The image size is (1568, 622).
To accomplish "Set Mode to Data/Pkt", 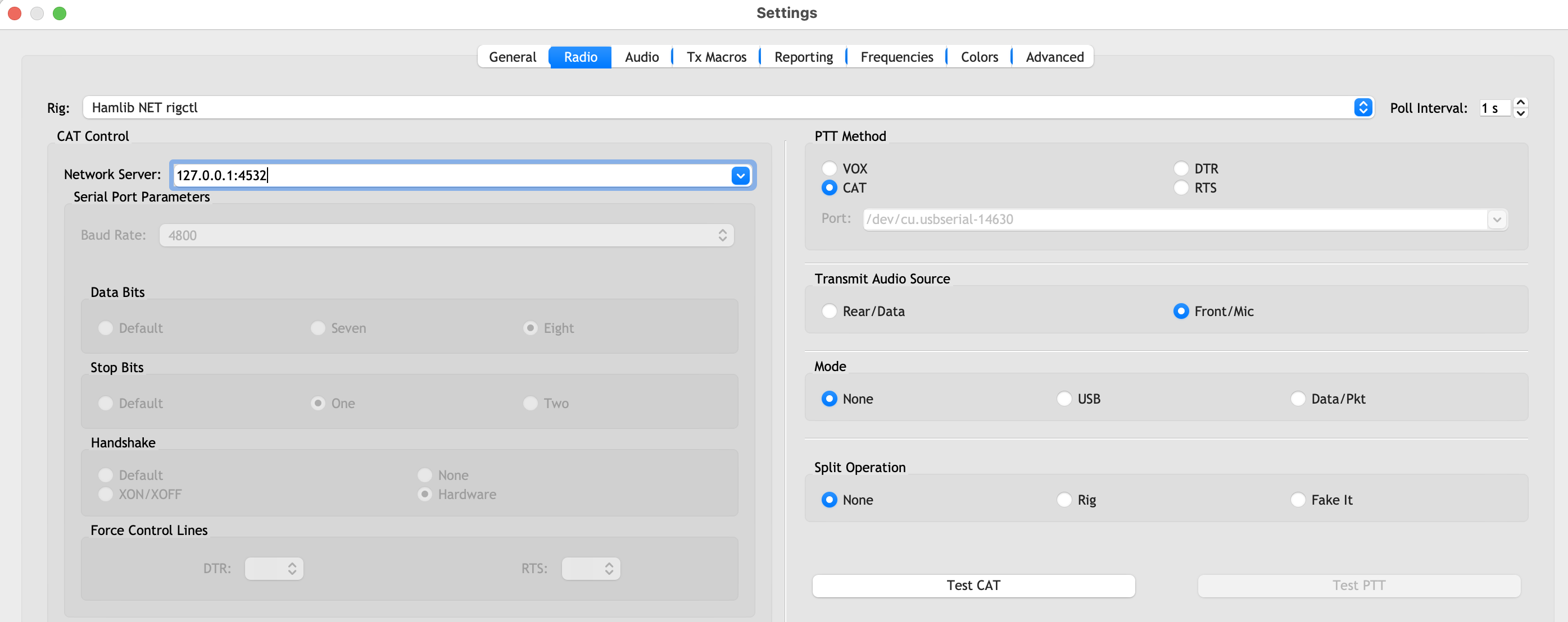I will 1327,399.
